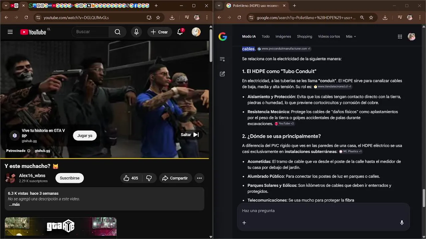Open Chrome menu in the Google window
The height and width of the screenshot is (239, 426).
pyautogui.click(x=420, y=18)
